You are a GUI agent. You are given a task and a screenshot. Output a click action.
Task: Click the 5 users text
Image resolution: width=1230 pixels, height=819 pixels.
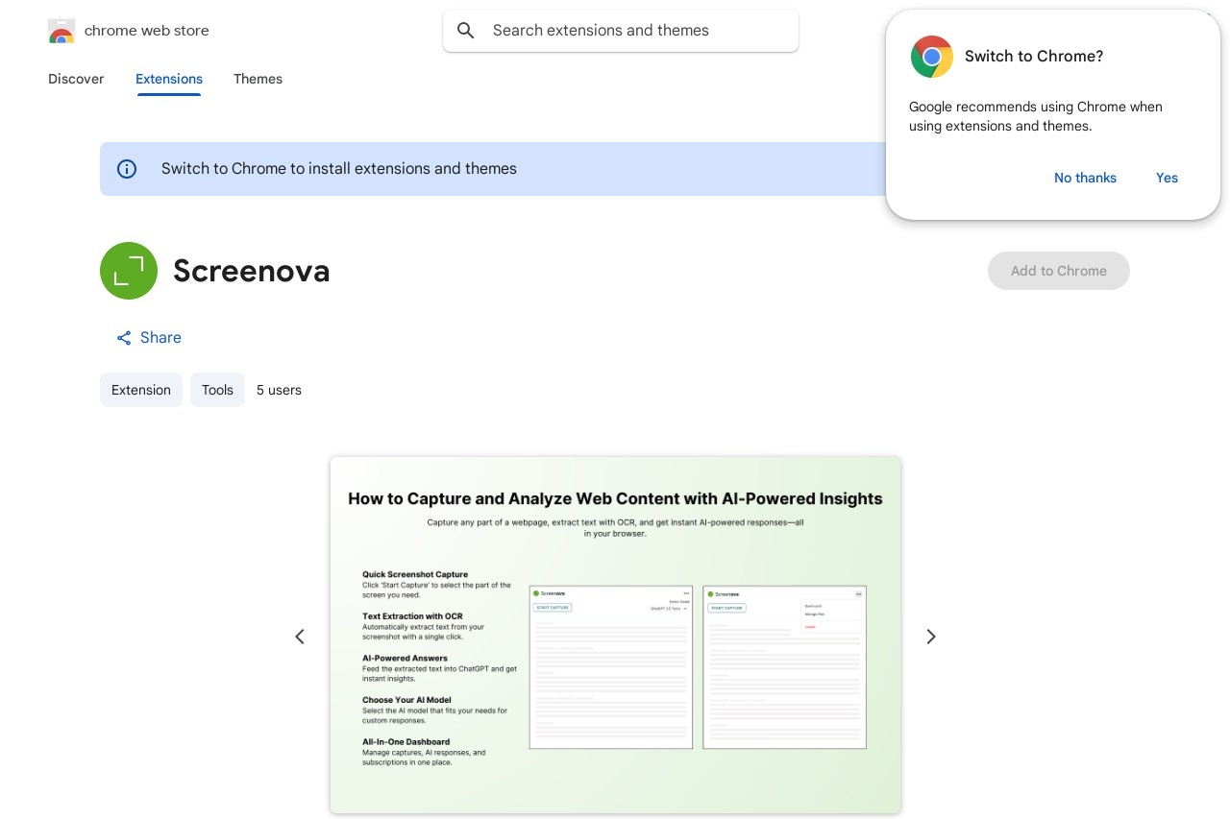[x=279, y=390]
